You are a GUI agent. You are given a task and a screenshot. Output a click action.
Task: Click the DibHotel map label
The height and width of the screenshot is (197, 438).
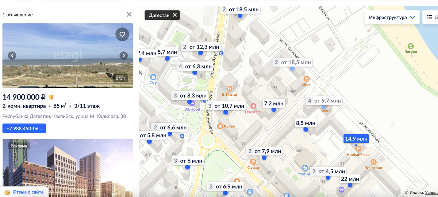[x=192, y=109]
